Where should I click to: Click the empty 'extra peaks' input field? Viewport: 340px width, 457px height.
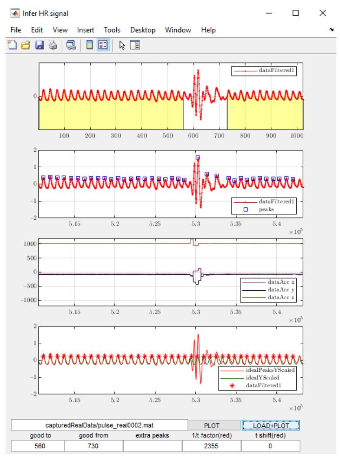tap(153, 446)
